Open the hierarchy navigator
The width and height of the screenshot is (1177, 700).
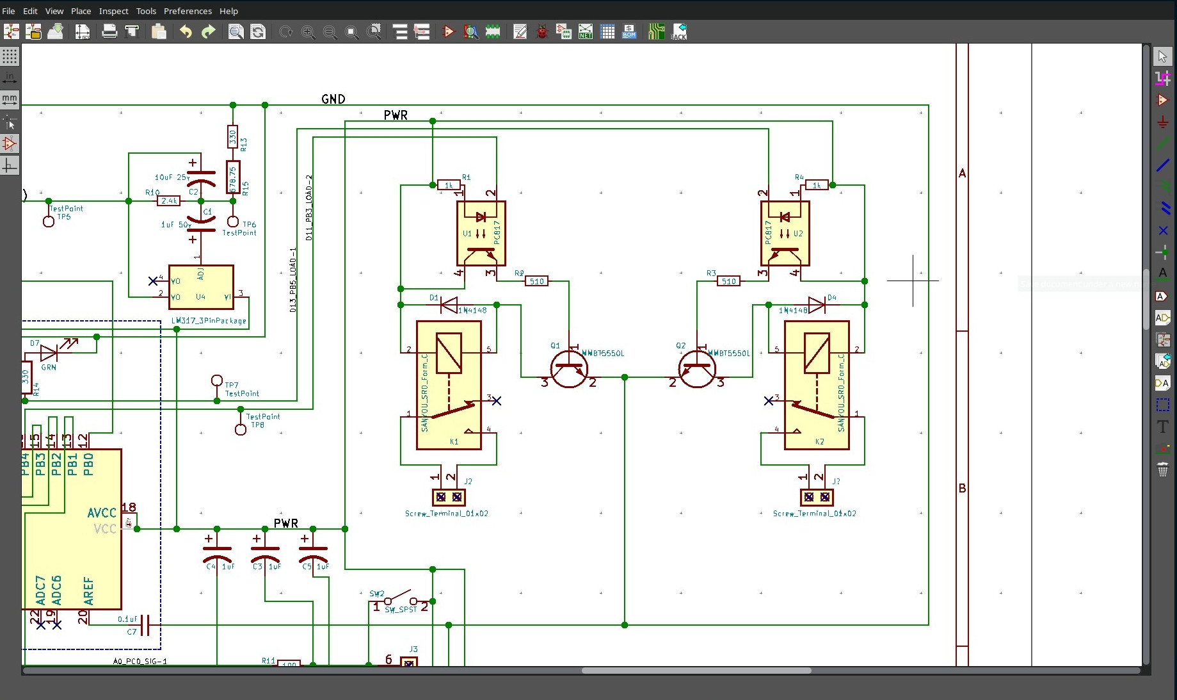click(x=401, y=31)
